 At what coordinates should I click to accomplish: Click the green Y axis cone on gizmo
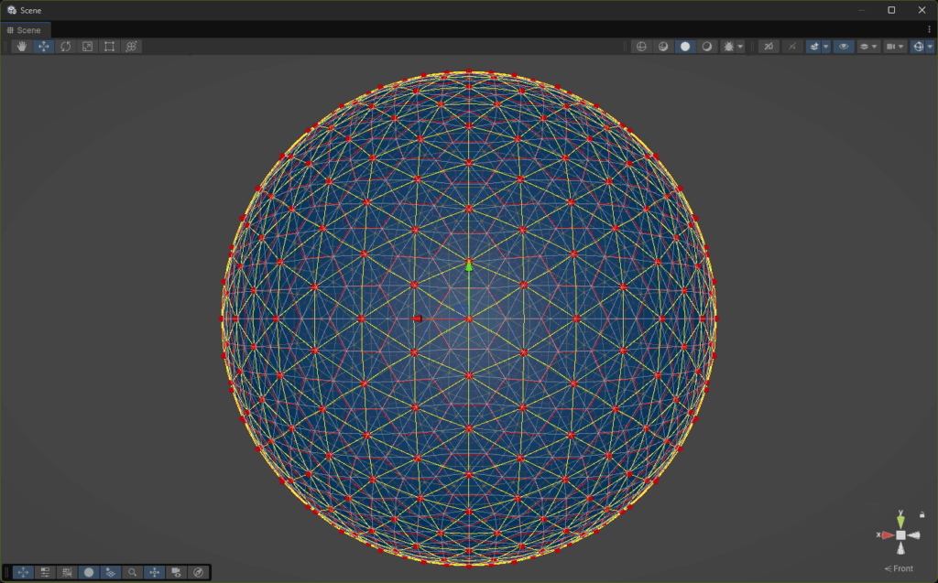pos(901,521)
